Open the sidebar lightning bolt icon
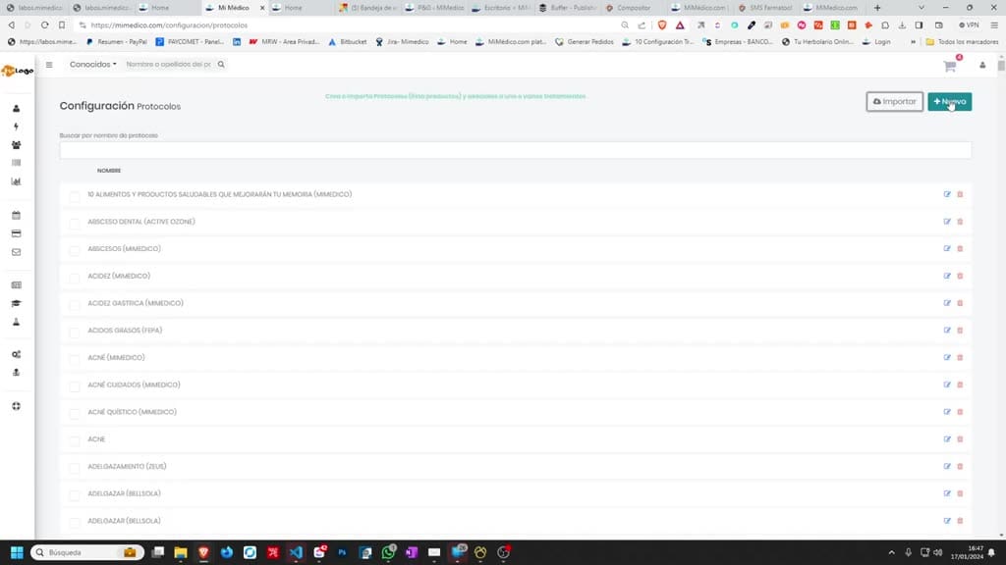 coord(16,127)
